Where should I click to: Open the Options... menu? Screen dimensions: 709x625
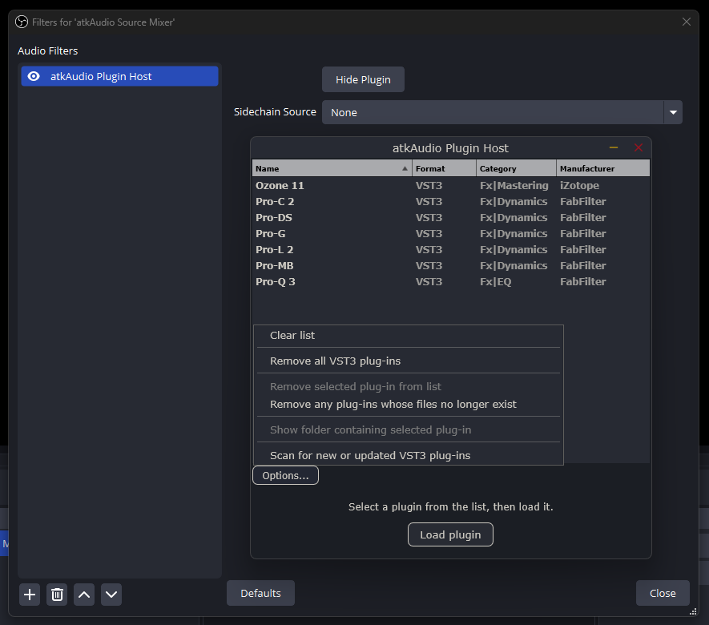click(285, 474)
